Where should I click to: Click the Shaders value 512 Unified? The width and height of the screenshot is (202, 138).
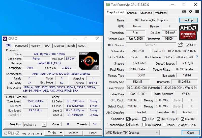click(140, 63)
